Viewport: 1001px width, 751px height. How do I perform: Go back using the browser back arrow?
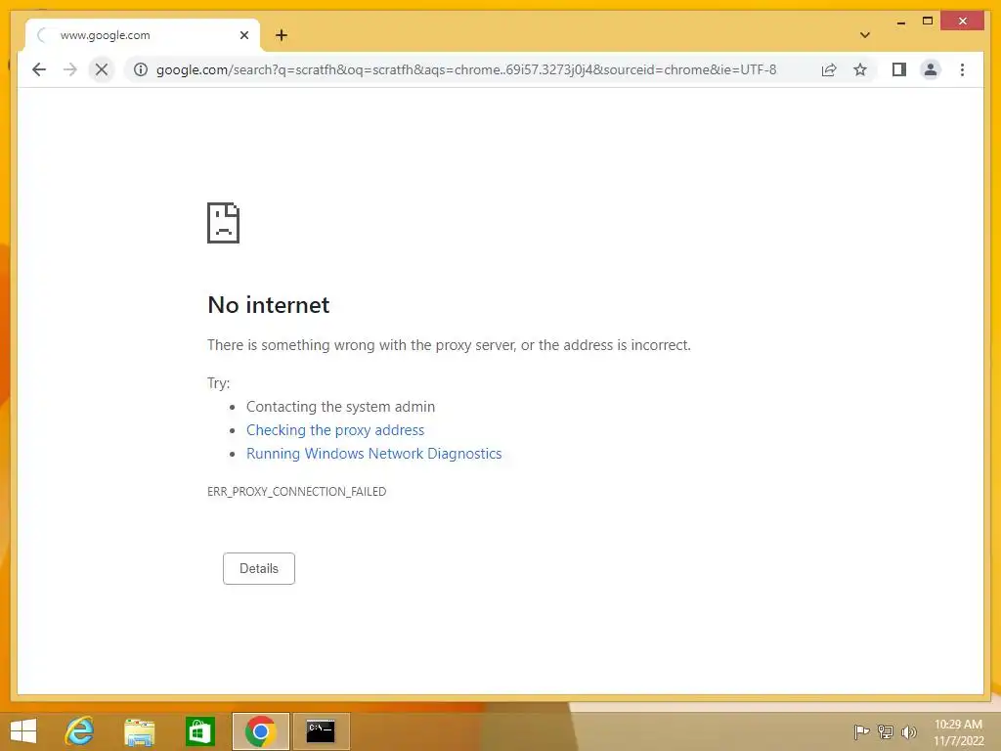point(39,69)
